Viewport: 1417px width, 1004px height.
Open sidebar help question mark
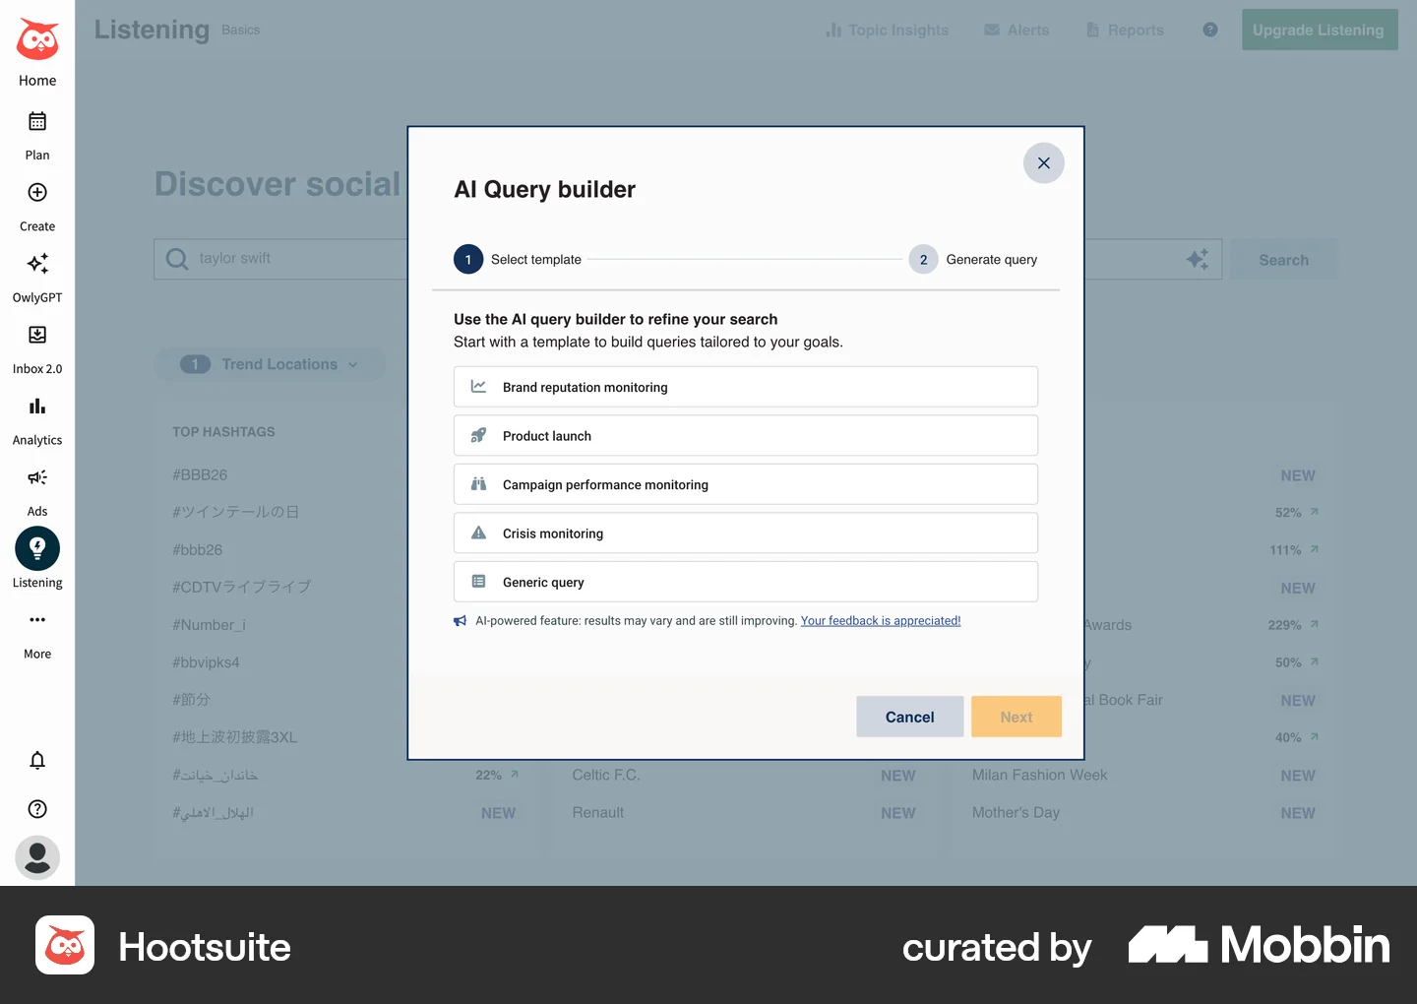tap(37, 809)
